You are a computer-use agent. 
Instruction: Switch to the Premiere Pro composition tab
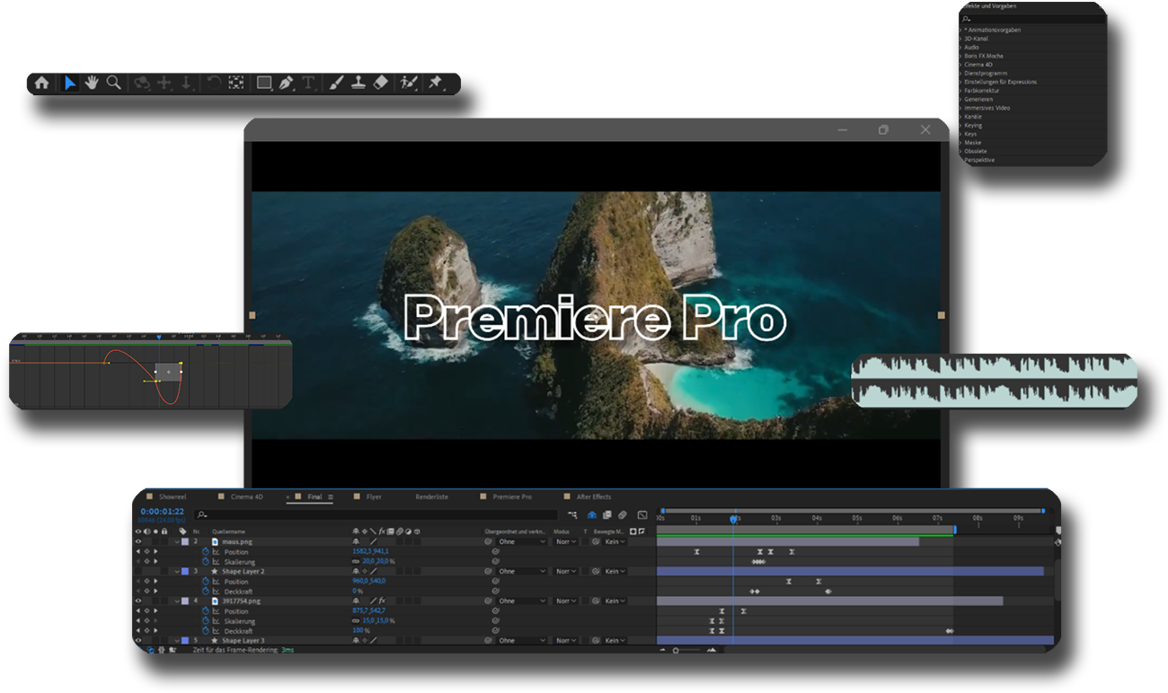point(512,496)
